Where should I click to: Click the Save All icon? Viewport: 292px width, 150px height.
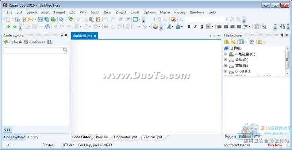click(47, 19)
